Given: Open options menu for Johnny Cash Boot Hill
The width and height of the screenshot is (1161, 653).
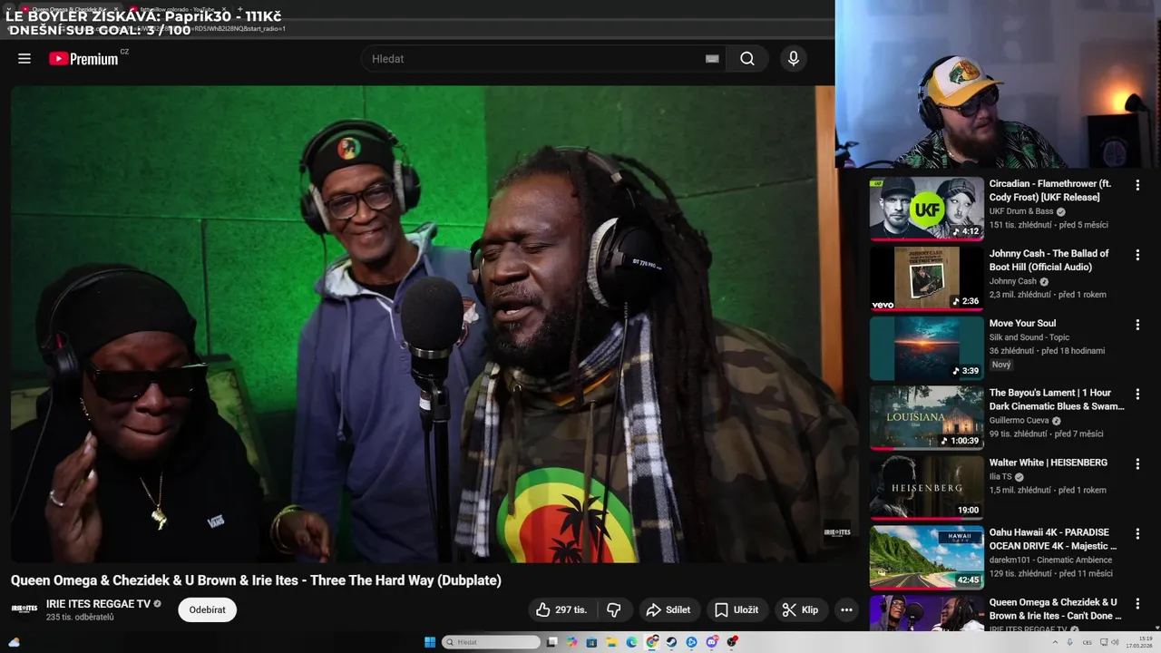Looking at the screenshot, I should [x=1137, y=255].
